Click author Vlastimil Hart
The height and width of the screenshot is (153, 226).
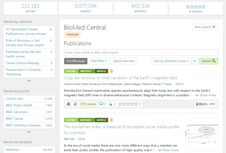click(72, 84)
